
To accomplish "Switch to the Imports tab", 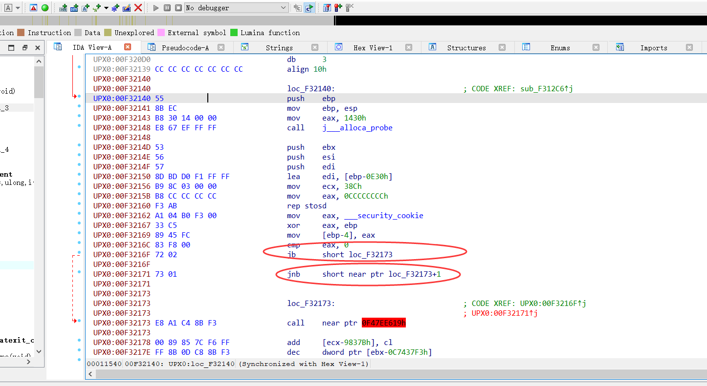I will [654, 47].
